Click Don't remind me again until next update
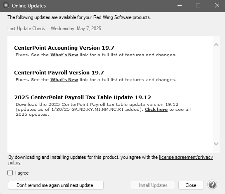The image size is (225, 194). [x=56, y=185]
